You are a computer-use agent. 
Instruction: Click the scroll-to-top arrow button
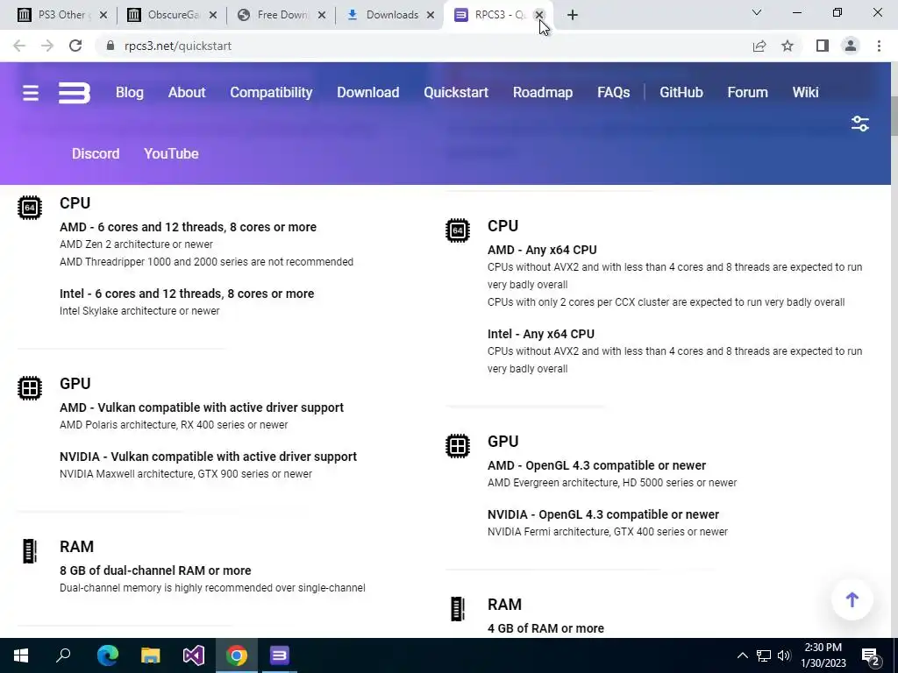(852, 599)
